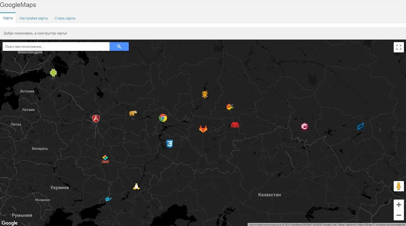Select the yellow elephant marker
406x226 pixels.
click(x=133, y=113)
